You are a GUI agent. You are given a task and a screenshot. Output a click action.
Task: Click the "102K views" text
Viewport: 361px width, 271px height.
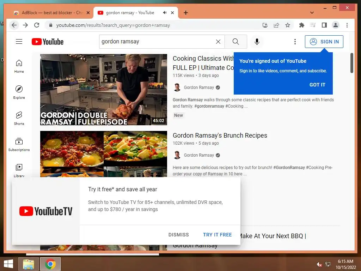tap(183, 143)
